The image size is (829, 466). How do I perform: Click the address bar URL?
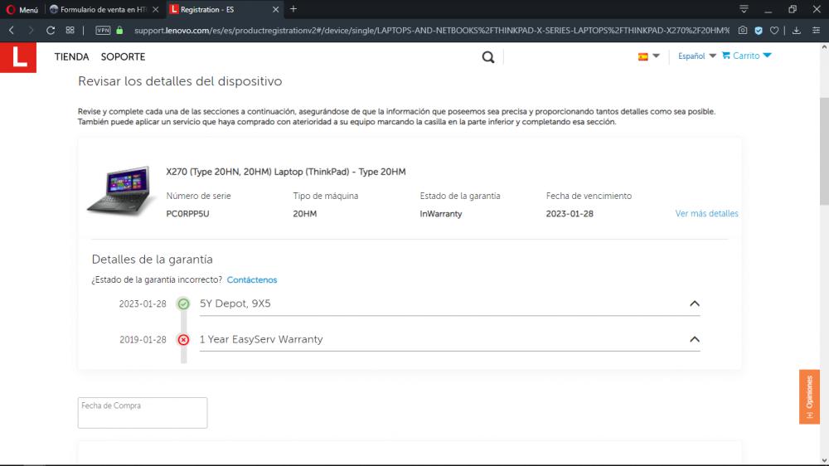tap(431, 31)
